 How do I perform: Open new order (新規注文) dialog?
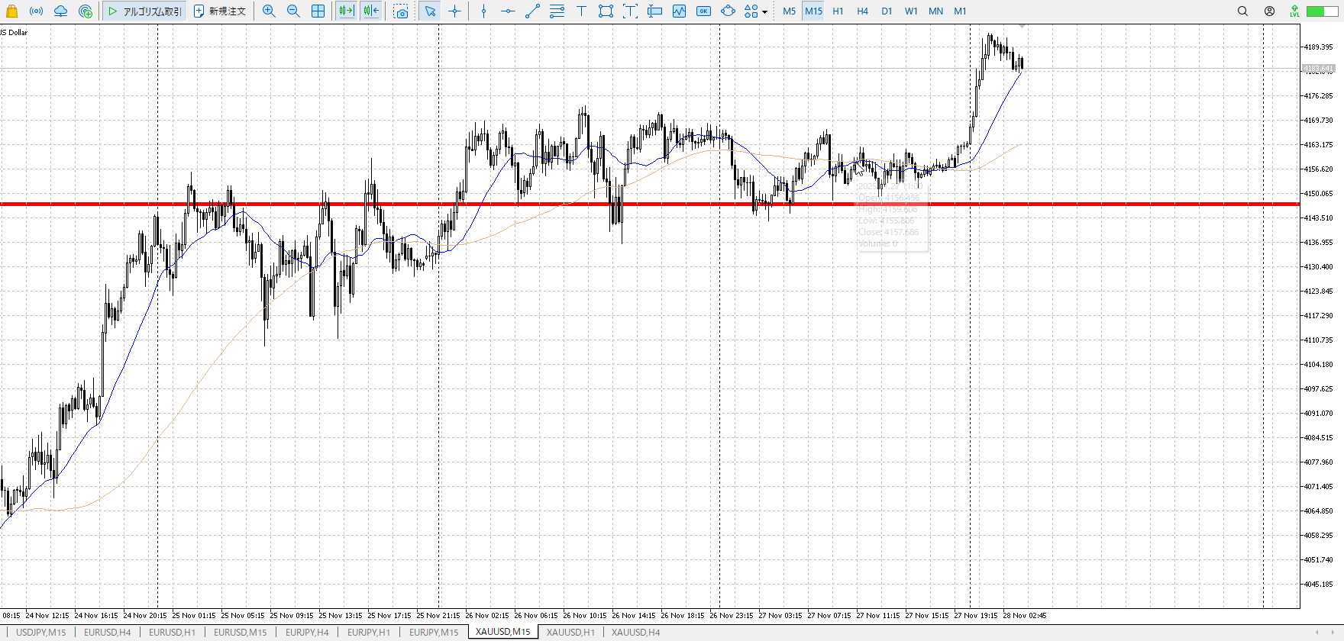pos(220,11)
